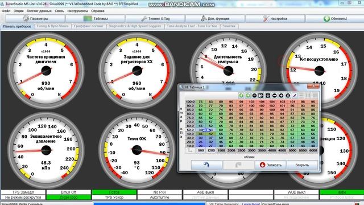
Task: Click the plus increase icon in VE toolbar
Action: point(281,96)
